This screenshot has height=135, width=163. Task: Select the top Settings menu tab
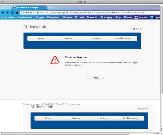click(x=96, y=39)
